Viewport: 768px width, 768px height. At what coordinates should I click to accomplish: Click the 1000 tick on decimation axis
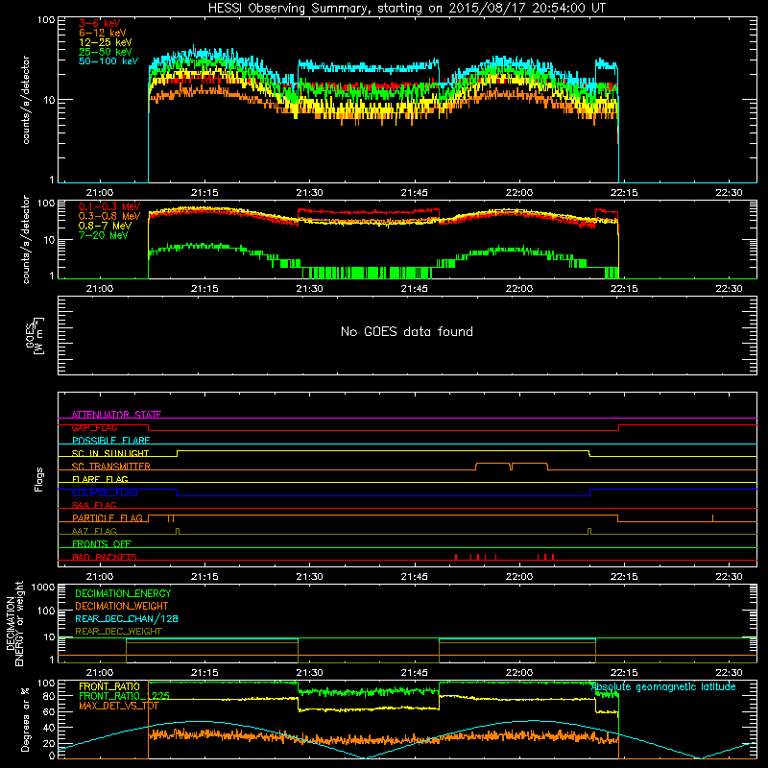pos(43,588)
